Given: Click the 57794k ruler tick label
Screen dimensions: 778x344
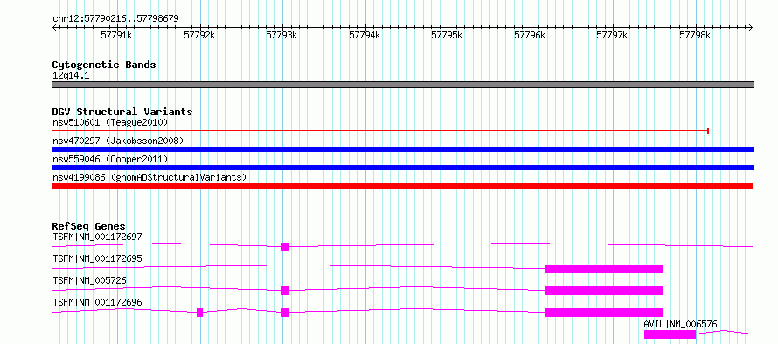Looking at the screenshot, I should [365, 35].
